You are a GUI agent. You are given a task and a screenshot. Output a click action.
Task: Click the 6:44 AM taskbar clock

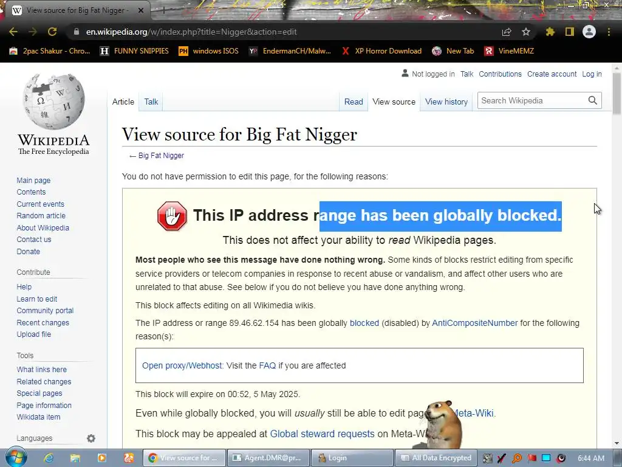point(591,458)
